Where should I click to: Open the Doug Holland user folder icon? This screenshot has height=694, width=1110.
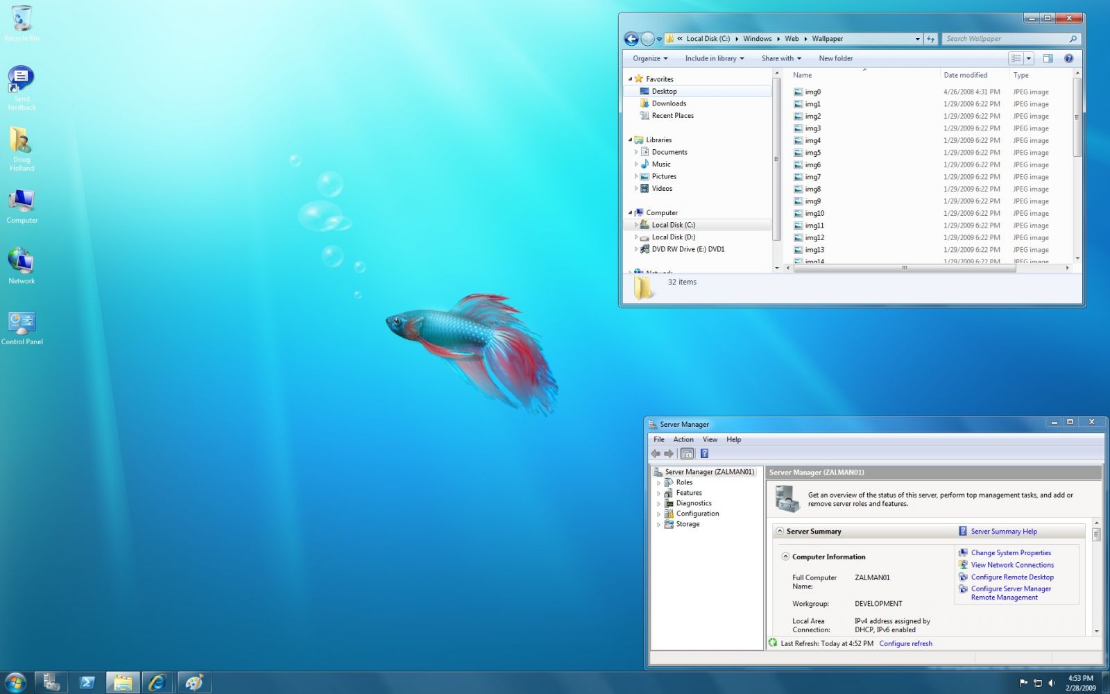click(22, 149)
